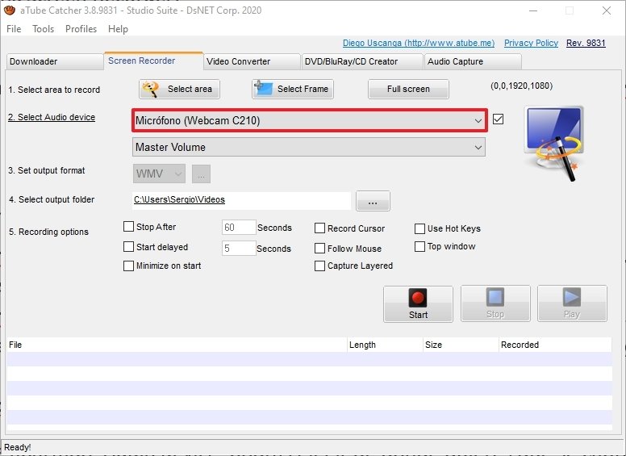Switch to the Video Converter tab
This screenshot has width=626, height=456.
click(252, 61)
